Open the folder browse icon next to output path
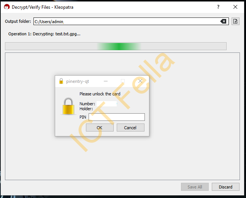 point(235,21)
